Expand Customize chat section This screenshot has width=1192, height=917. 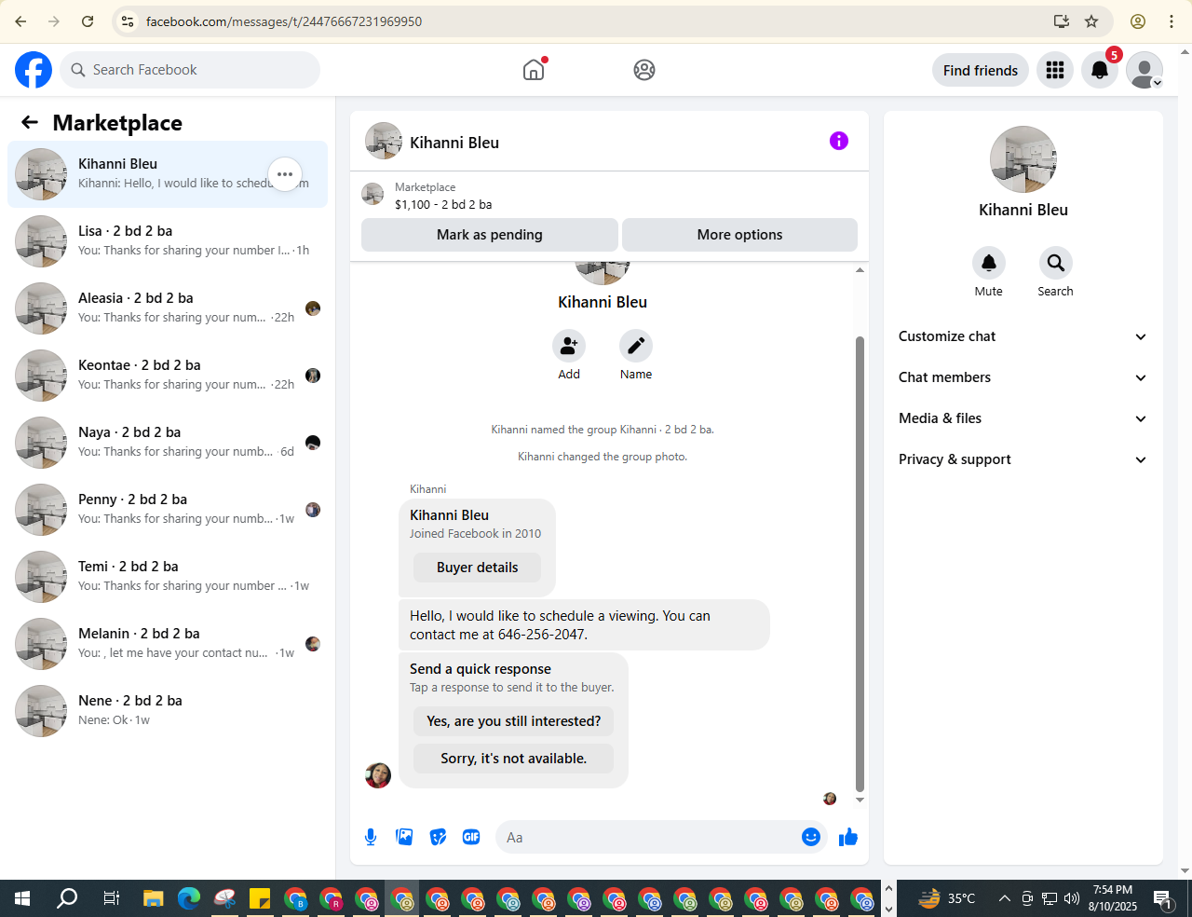(1023, 336)
